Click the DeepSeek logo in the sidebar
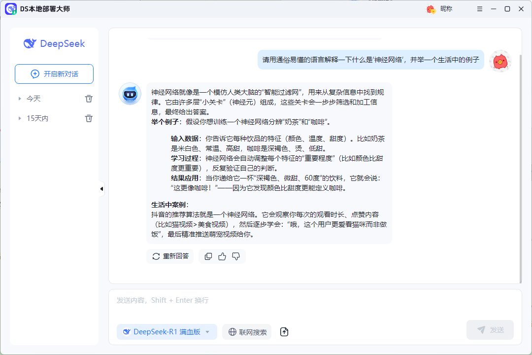The width and height of the screenshot is (532, 355). (54, 44)
